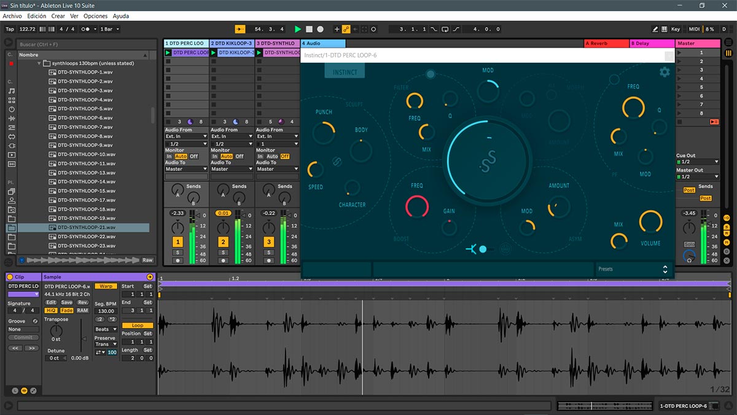Open the Crear menu

click(58, 16)
